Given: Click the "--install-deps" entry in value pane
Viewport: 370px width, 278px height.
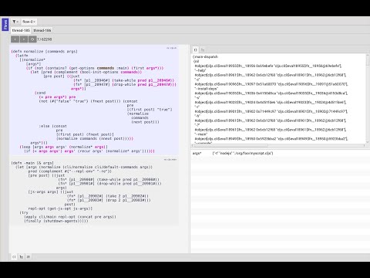Looking at the screenshot, I should pyautogui.click(x=207, y=89).
